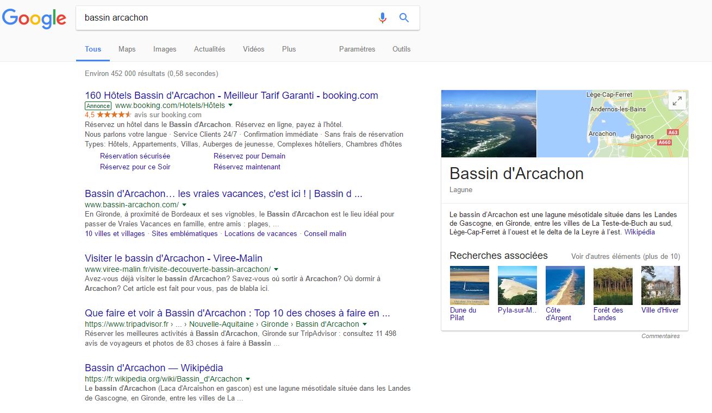This screenshot has width=712, height=413.
Task: Click 'Réservez pour ce Soir' sitelink
Action: 135,167
